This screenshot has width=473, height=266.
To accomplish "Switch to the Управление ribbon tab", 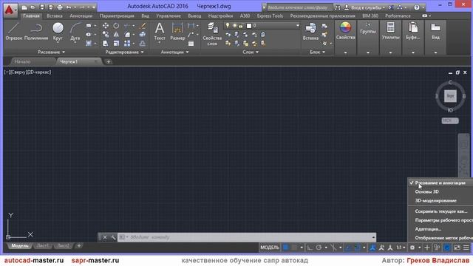I will tap(169, 16).
